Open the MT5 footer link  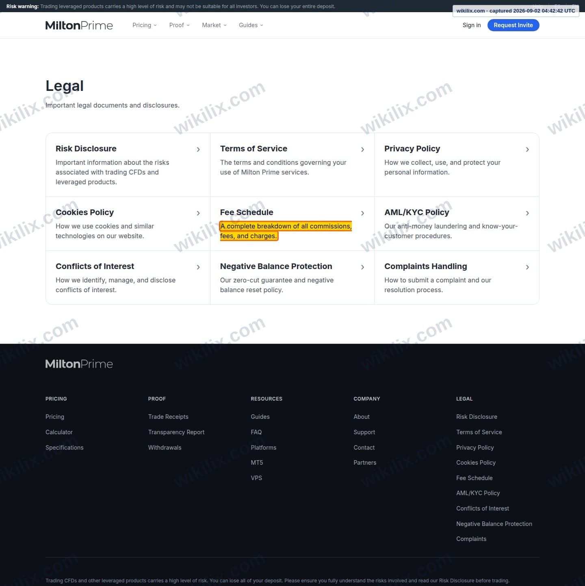[x=257, y=463]
